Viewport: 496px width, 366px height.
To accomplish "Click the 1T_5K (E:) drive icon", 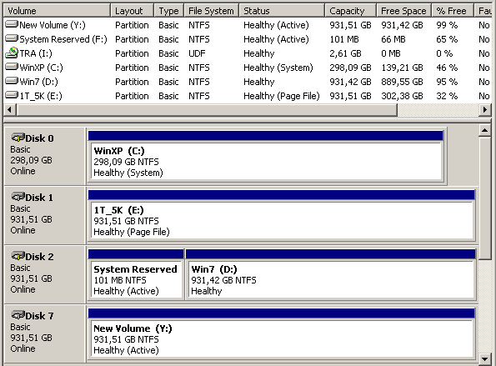I will (12, 95).
